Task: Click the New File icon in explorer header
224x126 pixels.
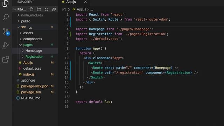Action: pos(31,9)
